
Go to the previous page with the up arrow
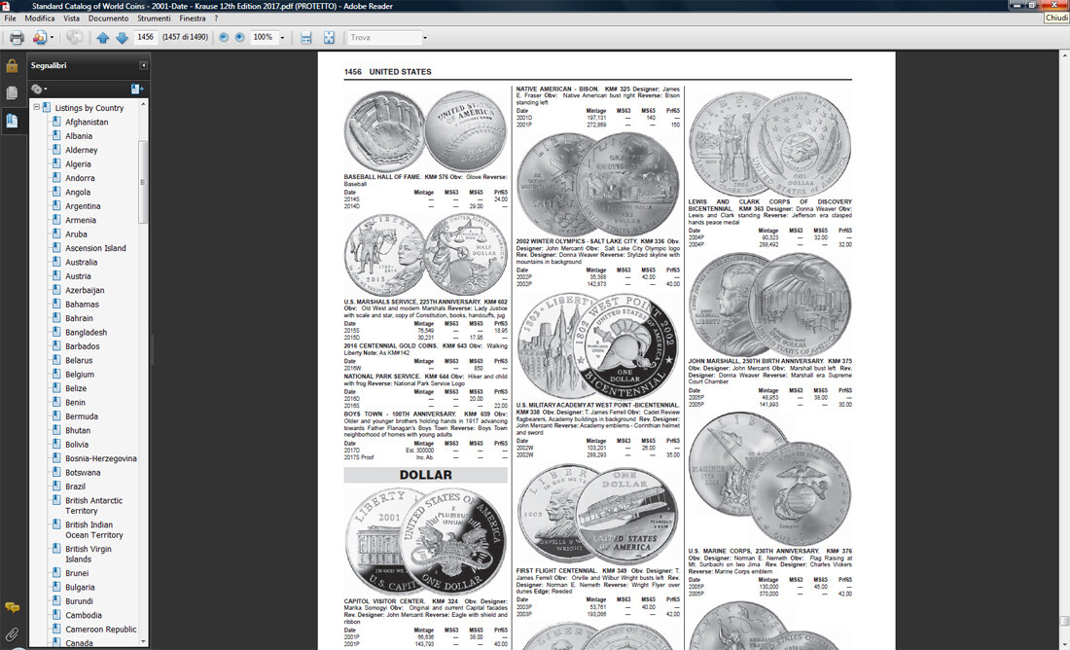coord(102,38)
